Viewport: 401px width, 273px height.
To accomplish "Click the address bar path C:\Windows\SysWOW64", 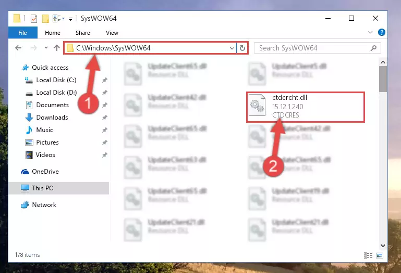I will click(x=113, y=48).
